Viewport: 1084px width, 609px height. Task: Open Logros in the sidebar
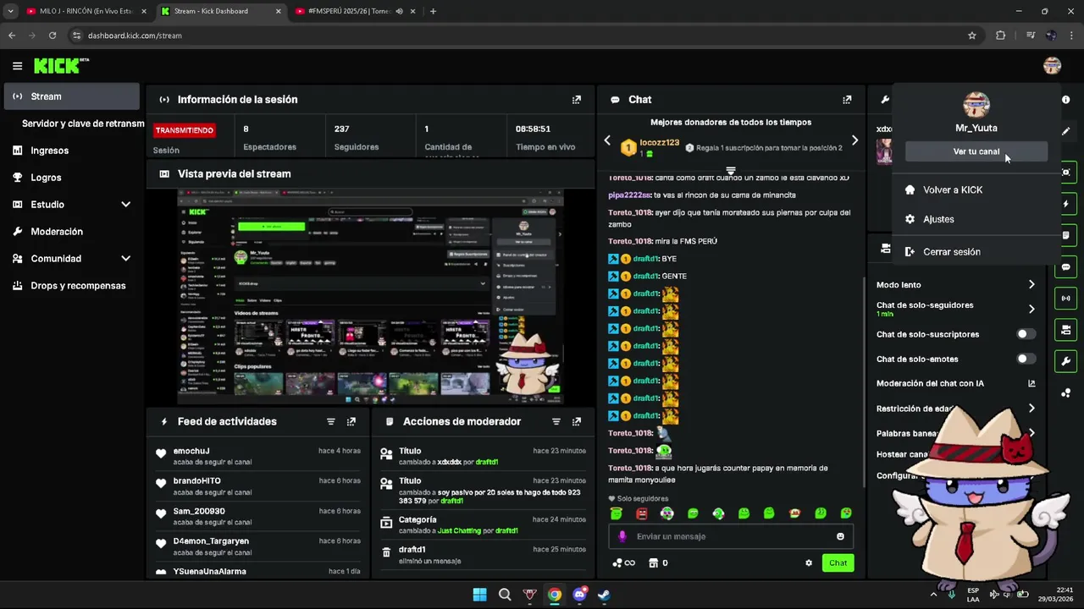[x=71, y=178]
